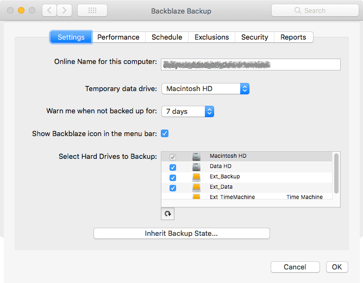Select the Ext_TimeMachine row label
The width and height of the screenshot is (363, 283).
tap(232, 197)
